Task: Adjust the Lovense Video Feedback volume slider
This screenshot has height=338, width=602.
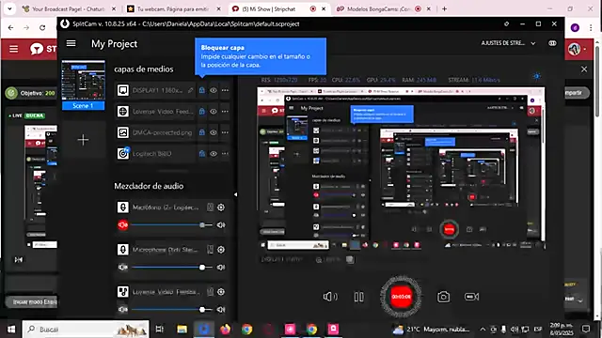Action: 171,309
